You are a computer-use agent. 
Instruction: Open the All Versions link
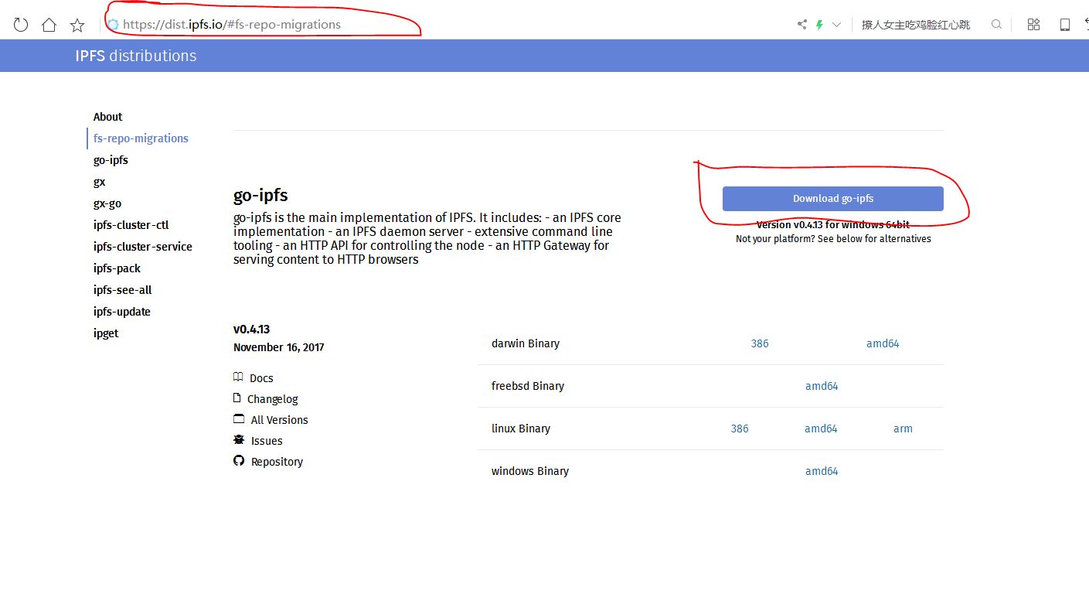[279, 420]
